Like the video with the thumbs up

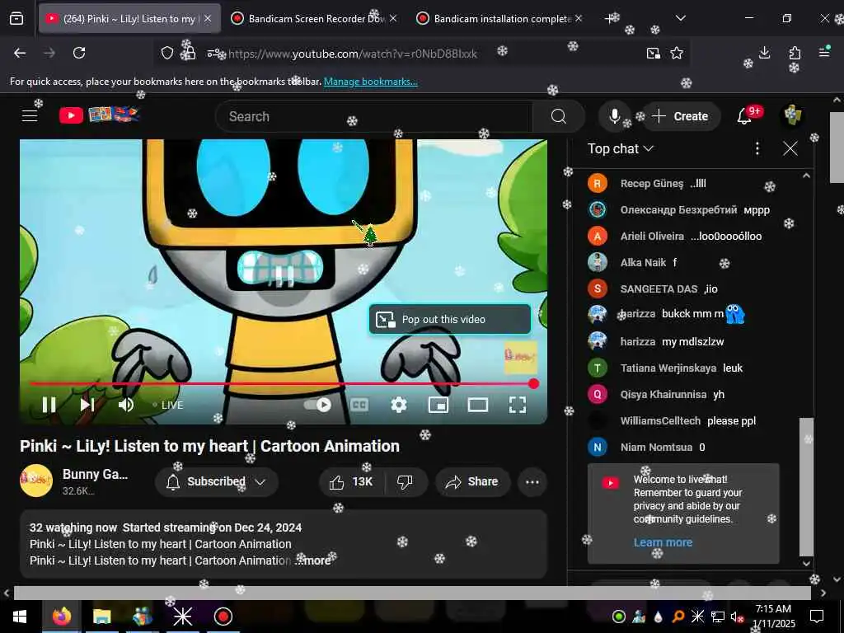pyautogui.click(x=352, y=481)
